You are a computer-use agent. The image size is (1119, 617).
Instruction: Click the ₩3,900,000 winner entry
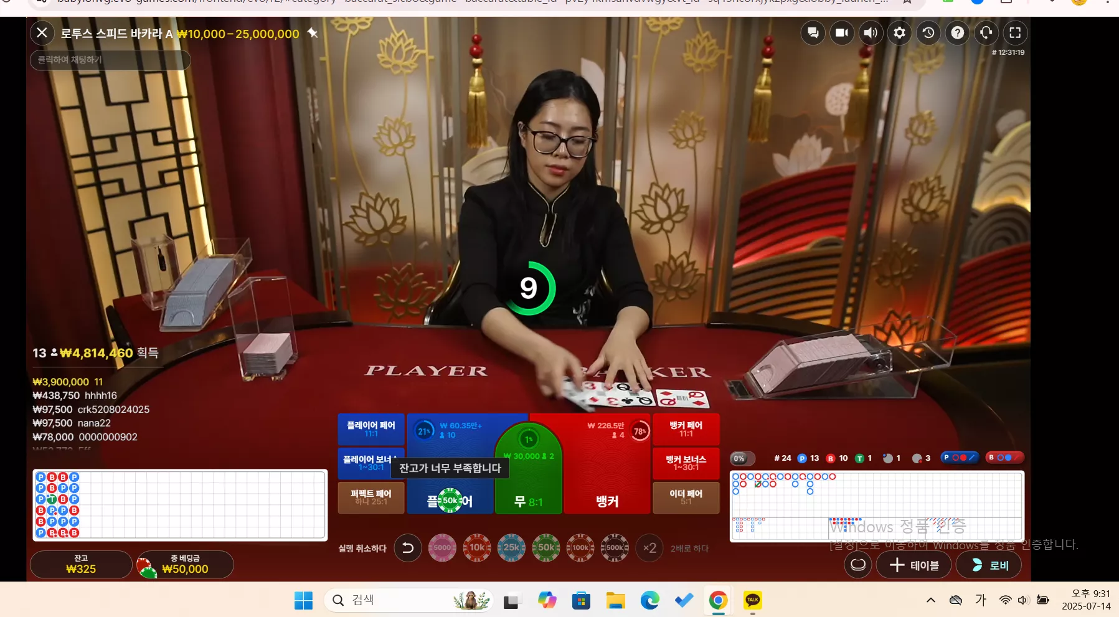coord(68,382)
